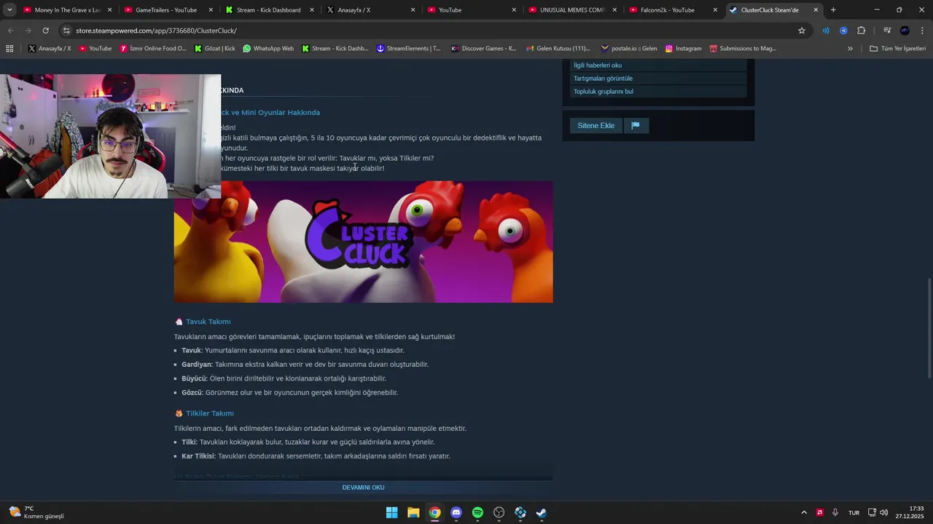Open the volume speaker tray icon
933x524 pixels.
[x=883, y=512]
